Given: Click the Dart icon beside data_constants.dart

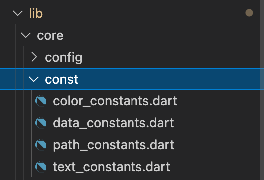Looking at the screenshot, I should [x=41, y=123].
